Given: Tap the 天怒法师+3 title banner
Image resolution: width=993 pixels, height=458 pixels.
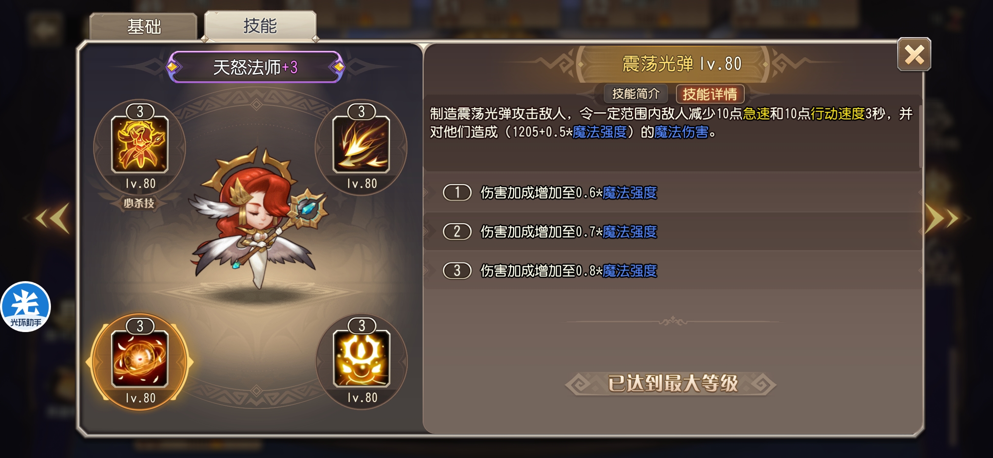Looking at the screenshot, I should 255,67.
